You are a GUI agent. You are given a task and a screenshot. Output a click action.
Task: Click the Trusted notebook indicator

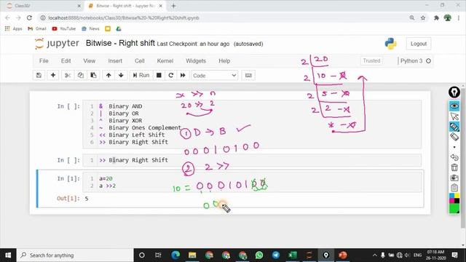coord(371,60)
